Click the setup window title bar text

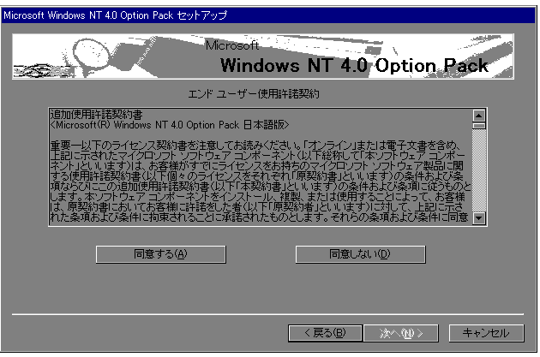[116, 15]
